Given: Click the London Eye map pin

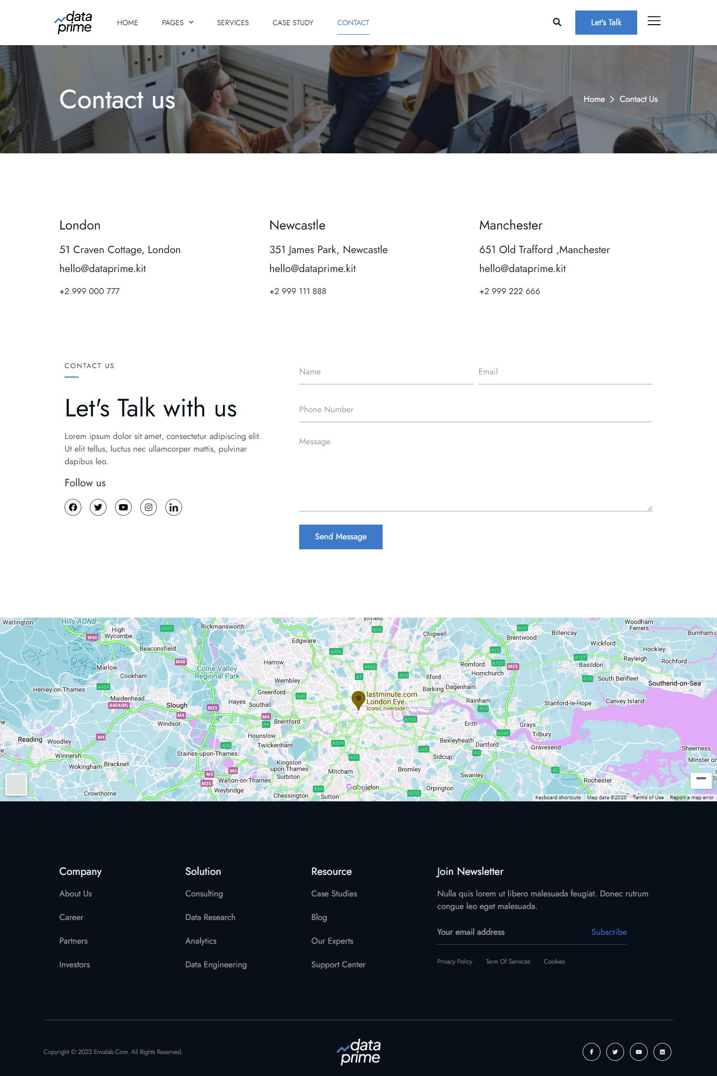Looking at the screenshot, I should click(358, 700).
